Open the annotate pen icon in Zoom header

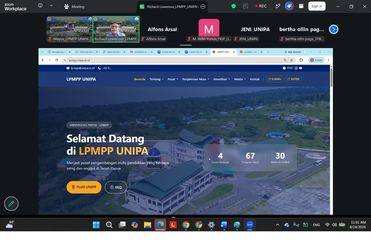point(278,6)
